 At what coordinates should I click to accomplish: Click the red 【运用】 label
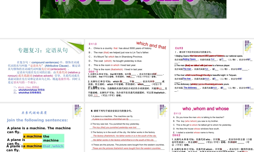click(179, 48)
